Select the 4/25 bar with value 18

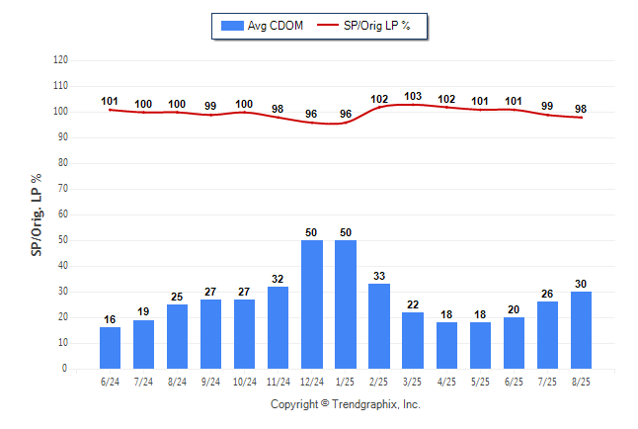pos(446,346)
